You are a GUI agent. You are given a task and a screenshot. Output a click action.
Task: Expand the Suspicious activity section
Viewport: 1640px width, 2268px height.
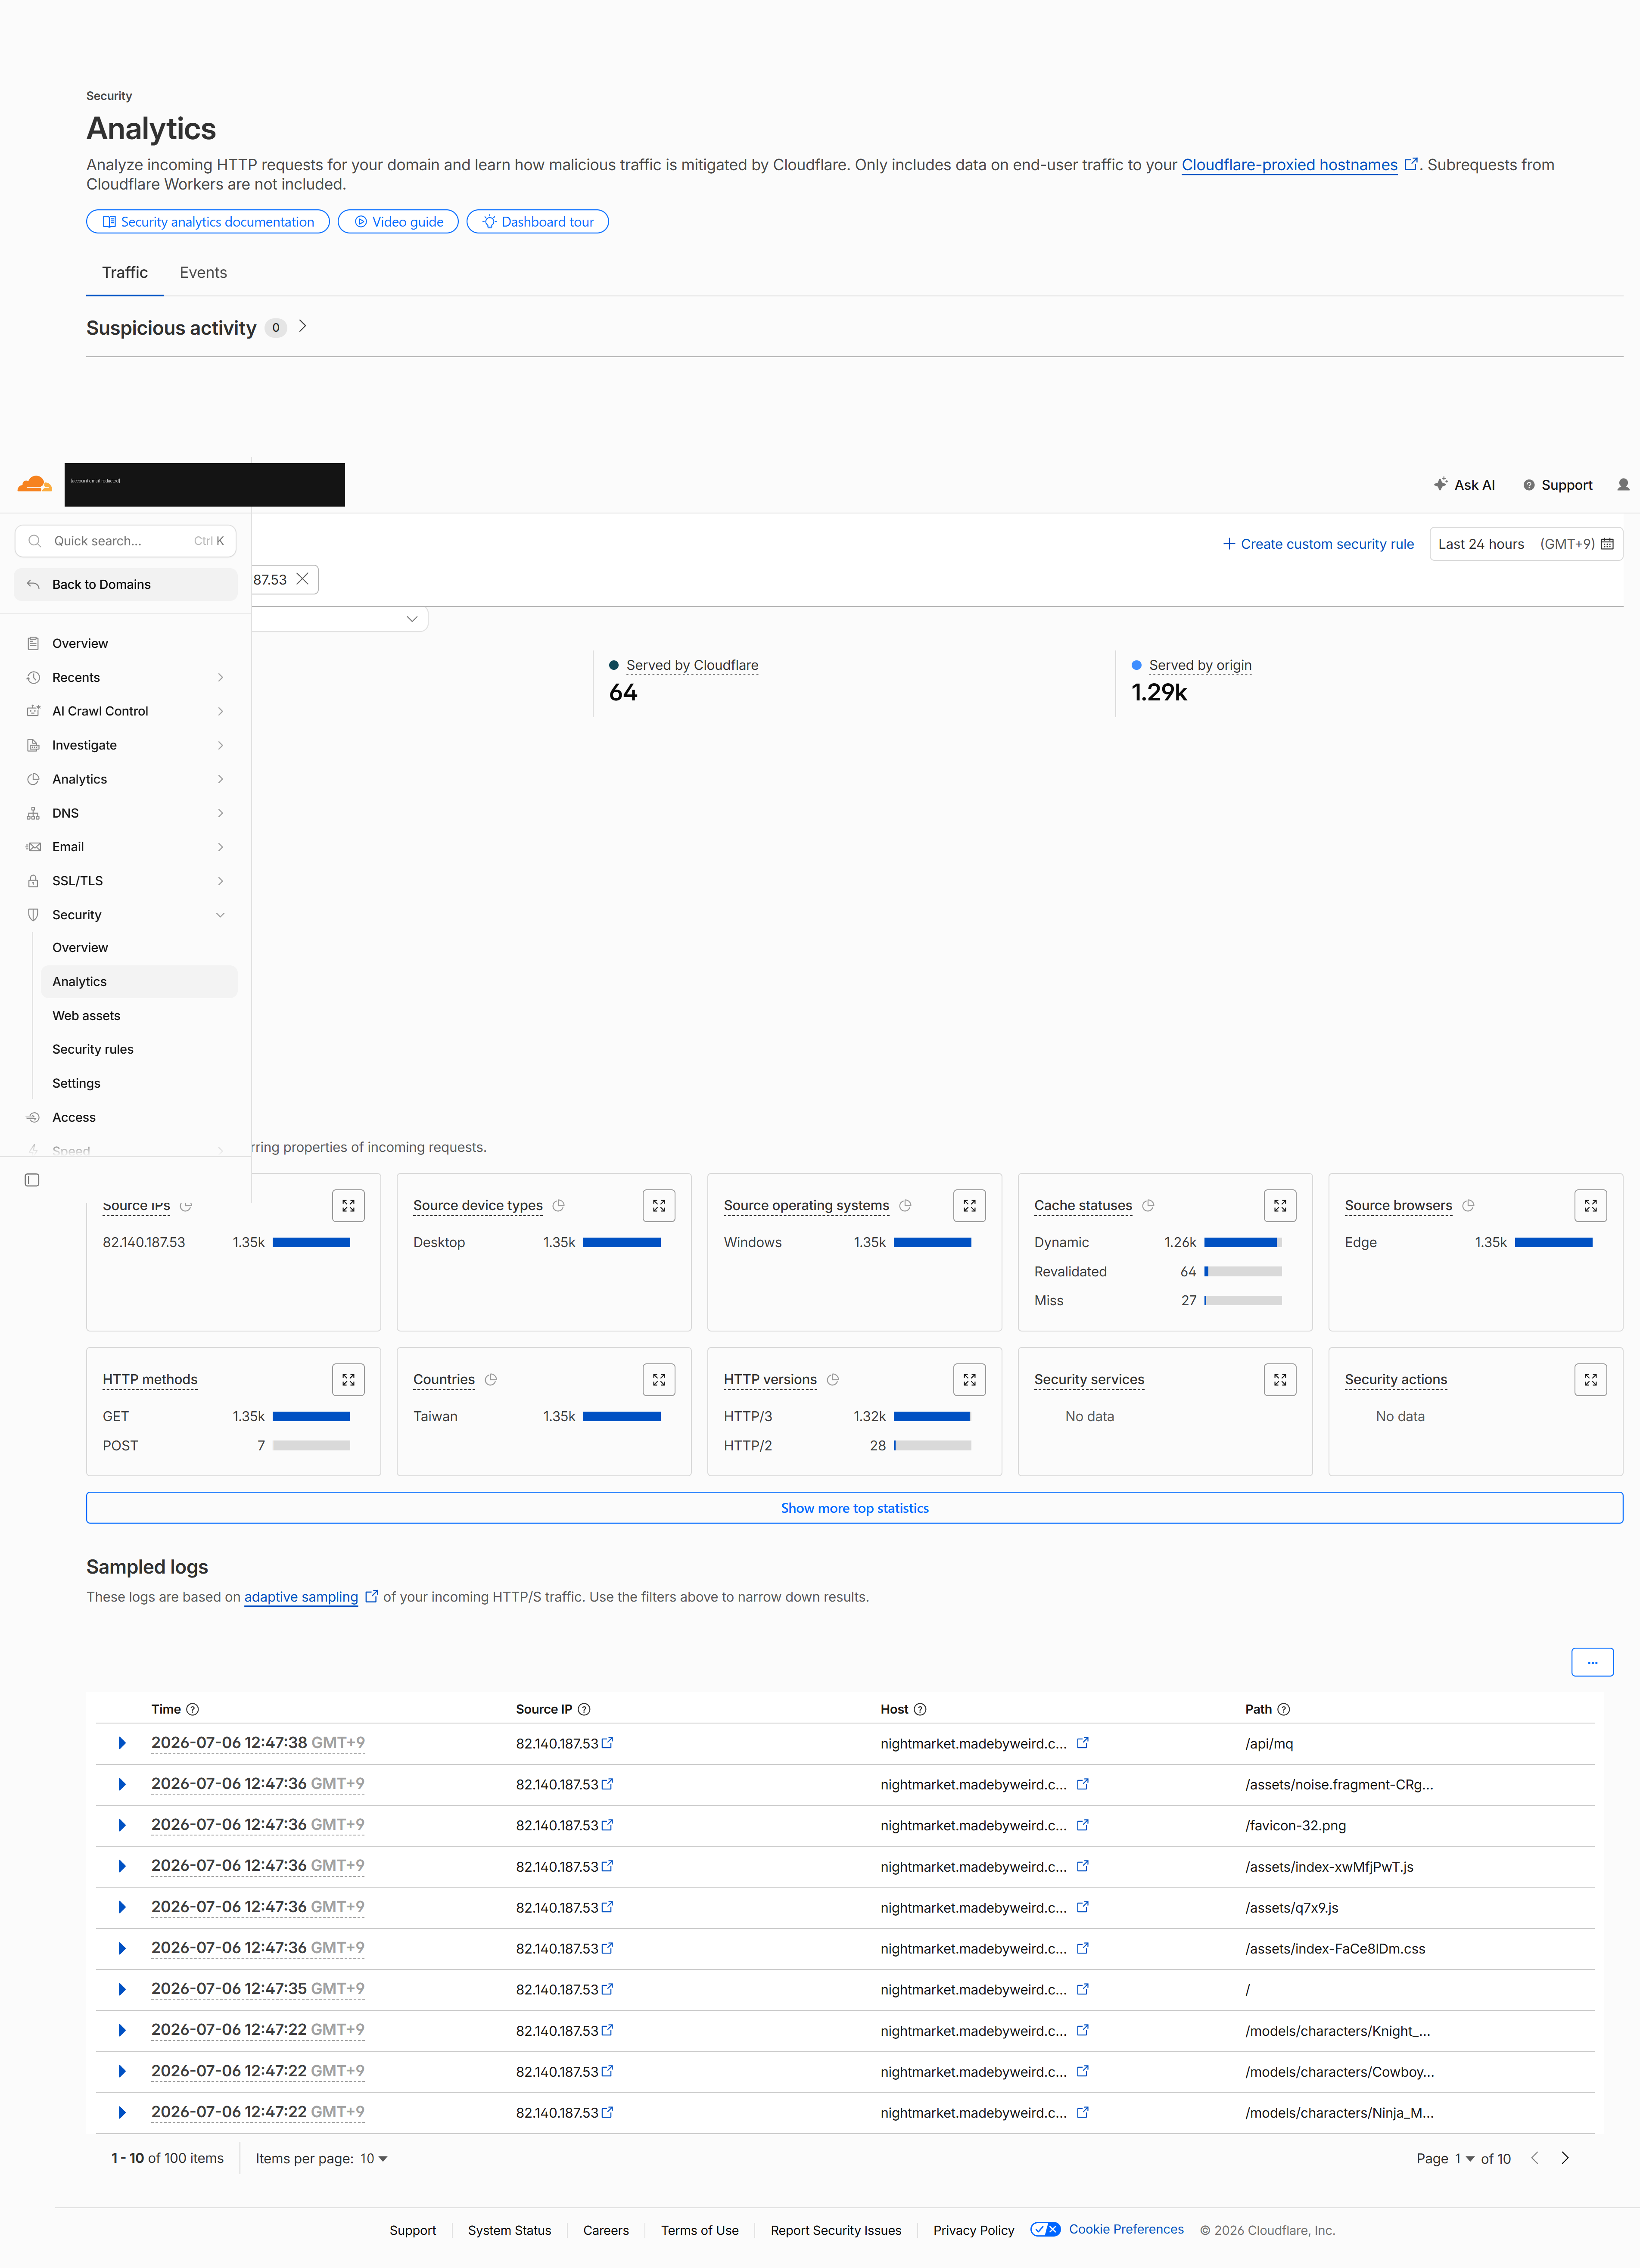pos(302,326)
